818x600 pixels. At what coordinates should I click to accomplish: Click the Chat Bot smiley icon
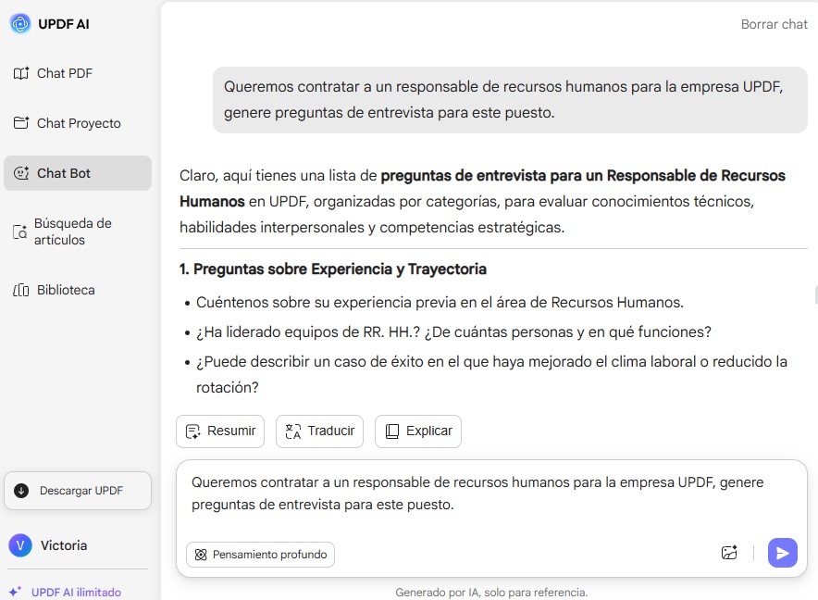point(21,173)
